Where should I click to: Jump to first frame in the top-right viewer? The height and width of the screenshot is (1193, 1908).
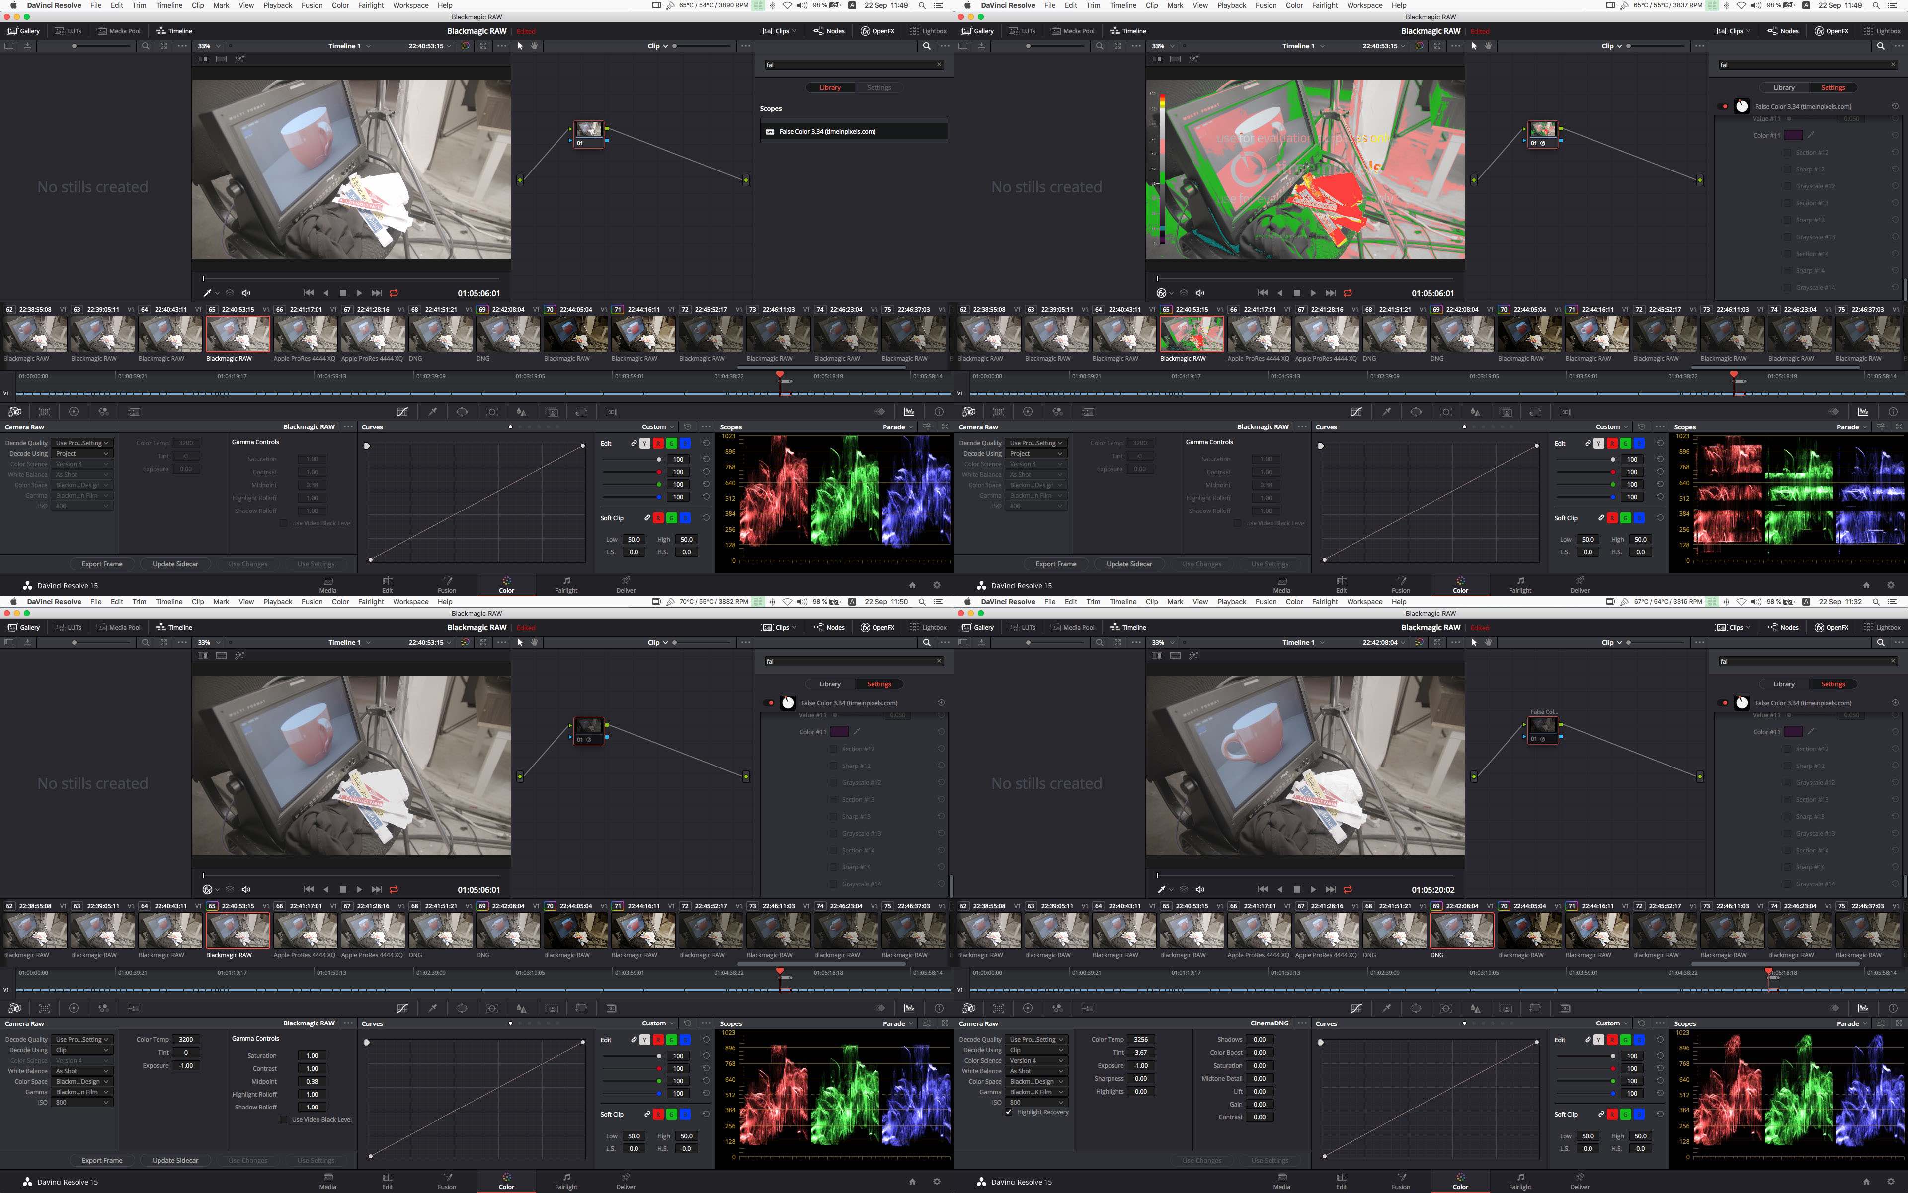click(1263, 293)
